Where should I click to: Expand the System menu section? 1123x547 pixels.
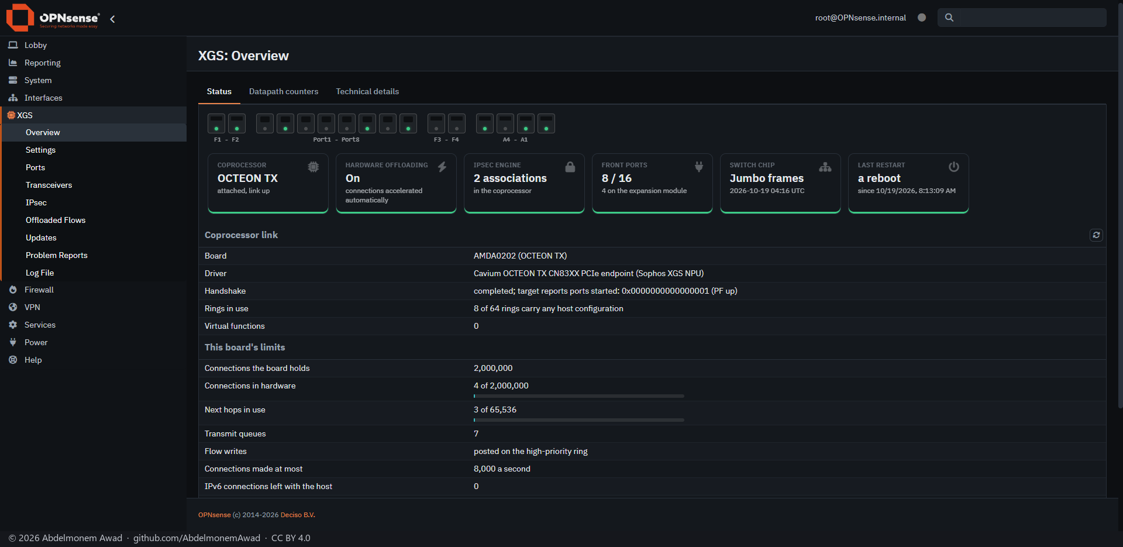coord(94,80)
